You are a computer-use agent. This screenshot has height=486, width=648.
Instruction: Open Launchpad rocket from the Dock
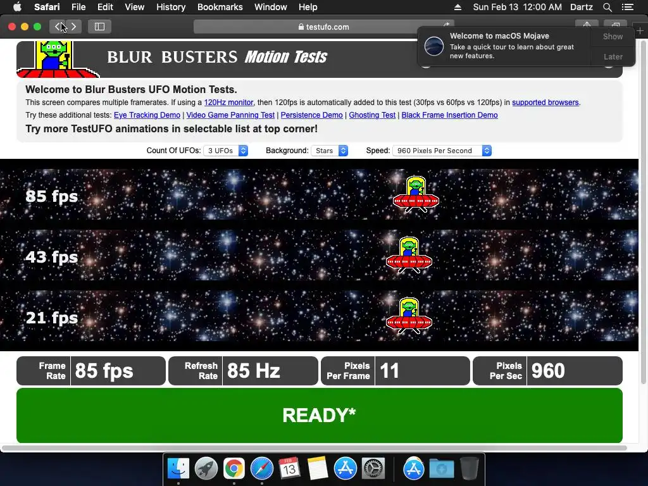(x=206, y=469)
